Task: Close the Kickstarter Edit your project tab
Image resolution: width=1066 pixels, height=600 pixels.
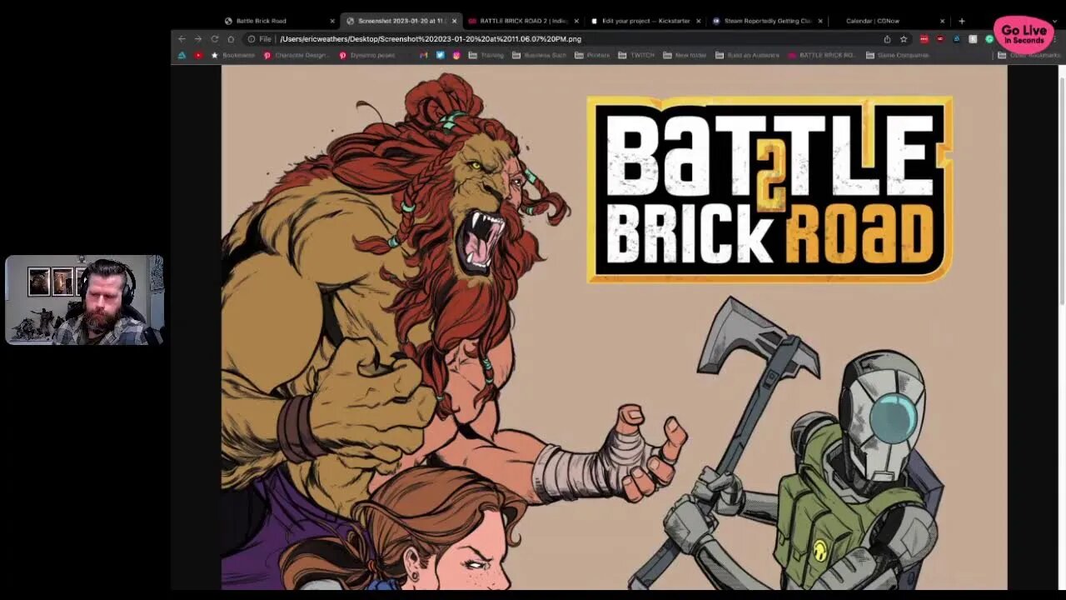Action: click(x=698, y=21)
